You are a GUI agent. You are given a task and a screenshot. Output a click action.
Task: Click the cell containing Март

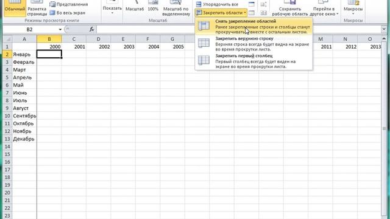point(24,70)
